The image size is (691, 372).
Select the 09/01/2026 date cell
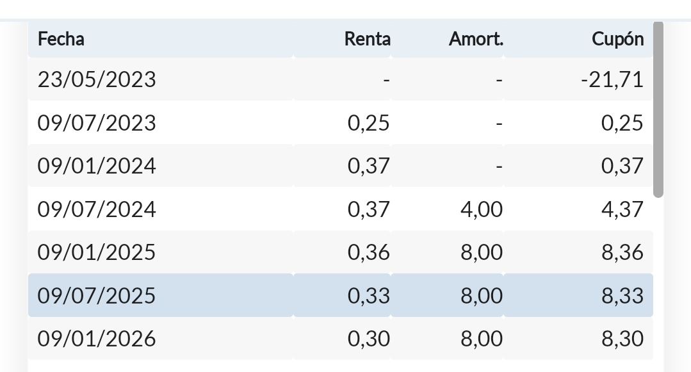coord(97,339)
